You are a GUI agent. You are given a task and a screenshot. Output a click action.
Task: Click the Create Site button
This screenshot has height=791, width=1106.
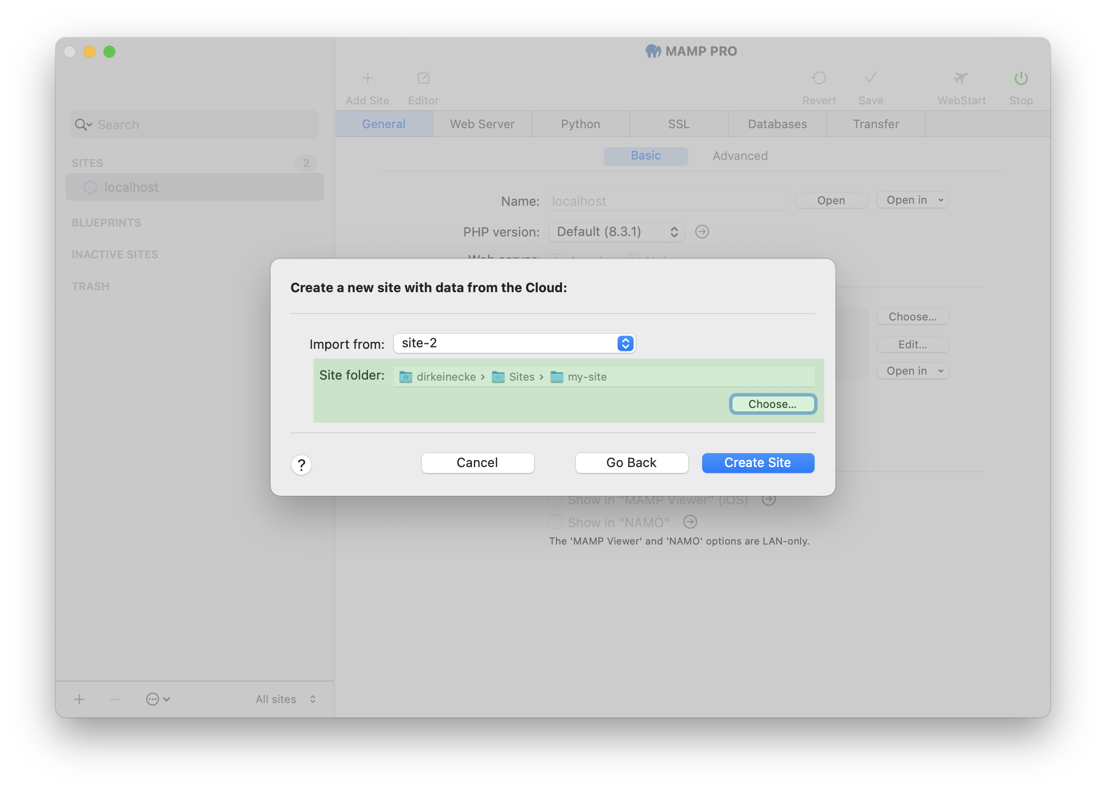coord(758,463)
